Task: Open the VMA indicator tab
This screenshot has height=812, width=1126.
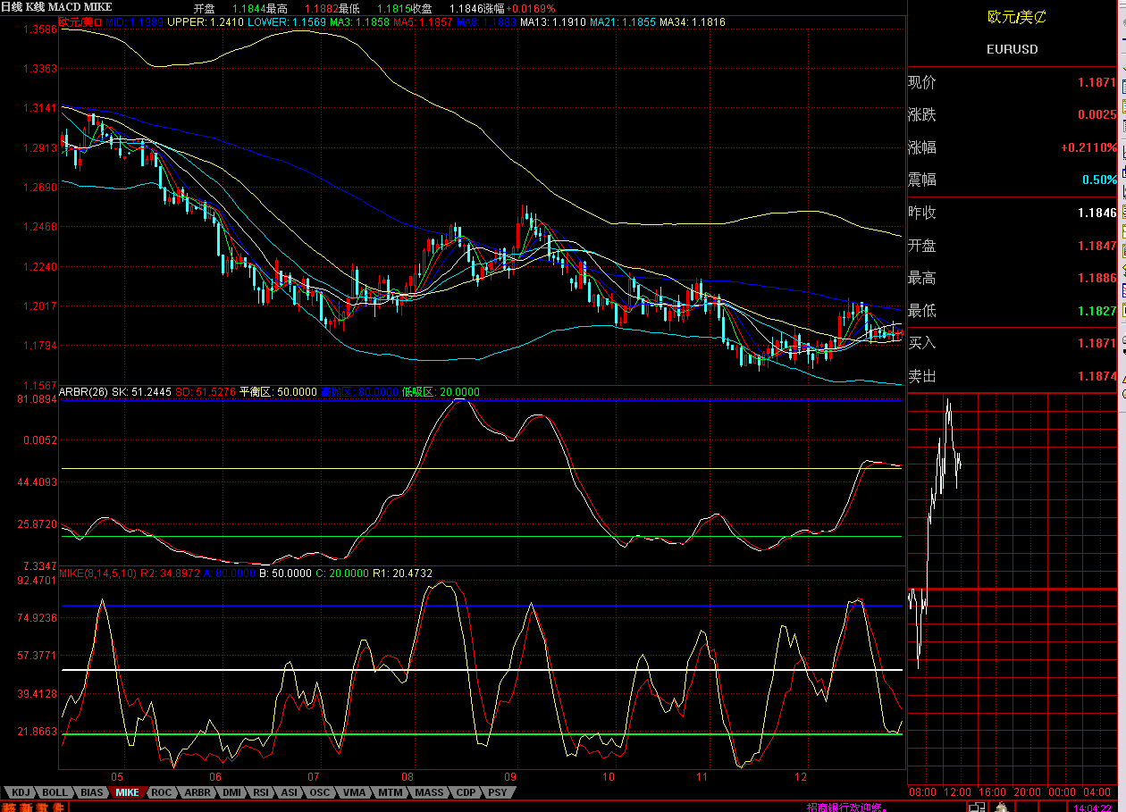Action: (354, 792)
